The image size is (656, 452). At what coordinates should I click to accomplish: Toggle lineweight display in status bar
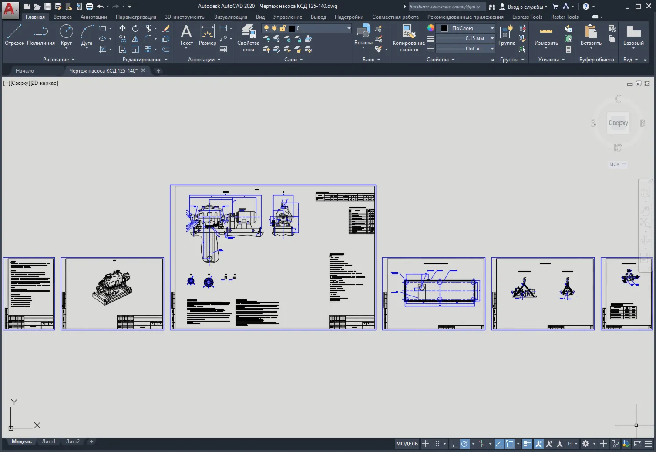pyautogui.click(x=527, y=444)
